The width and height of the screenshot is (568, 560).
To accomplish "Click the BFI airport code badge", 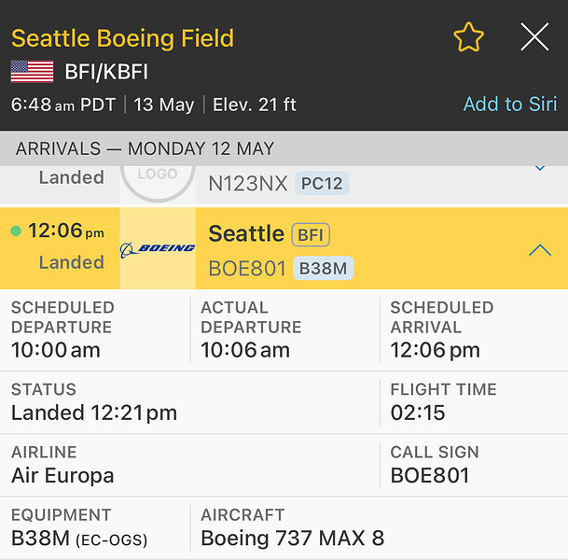I will [311, 234].
